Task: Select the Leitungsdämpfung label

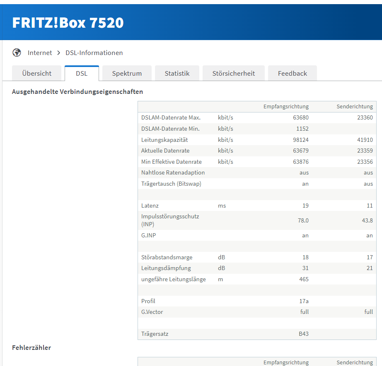Action: (x=166, y=268)
